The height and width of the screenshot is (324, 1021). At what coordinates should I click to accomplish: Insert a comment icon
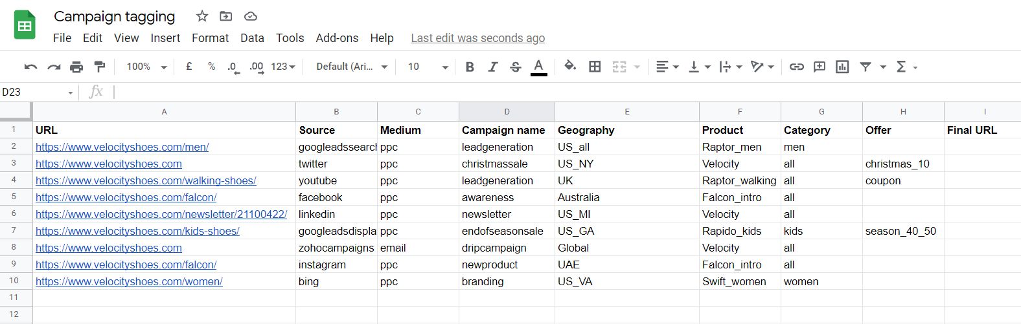coord(820,67)
